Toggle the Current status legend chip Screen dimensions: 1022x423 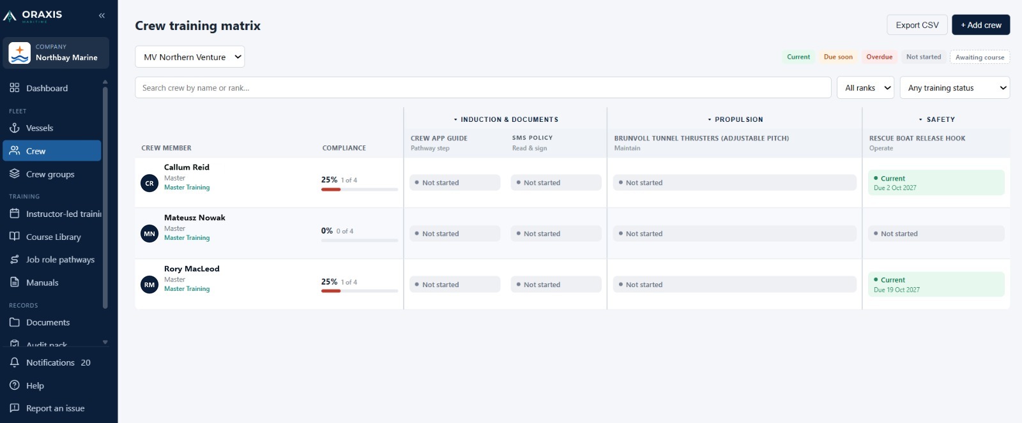[798, 57]
